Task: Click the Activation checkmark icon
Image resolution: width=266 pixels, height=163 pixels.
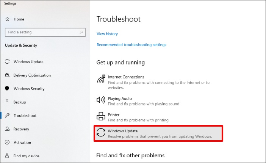Action: click(x=7, y=143)
